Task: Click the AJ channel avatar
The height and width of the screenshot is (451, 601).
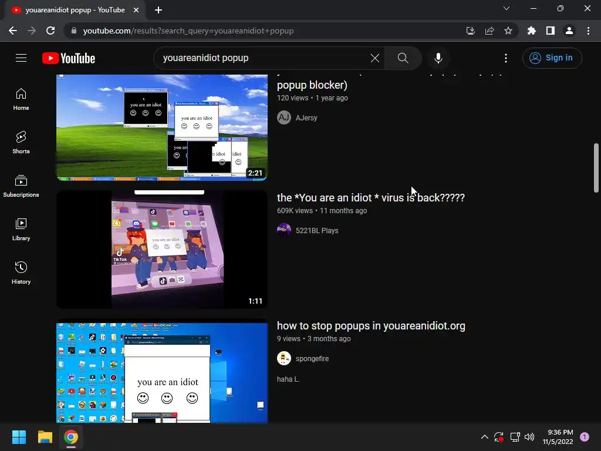Action: pos(284,117)
